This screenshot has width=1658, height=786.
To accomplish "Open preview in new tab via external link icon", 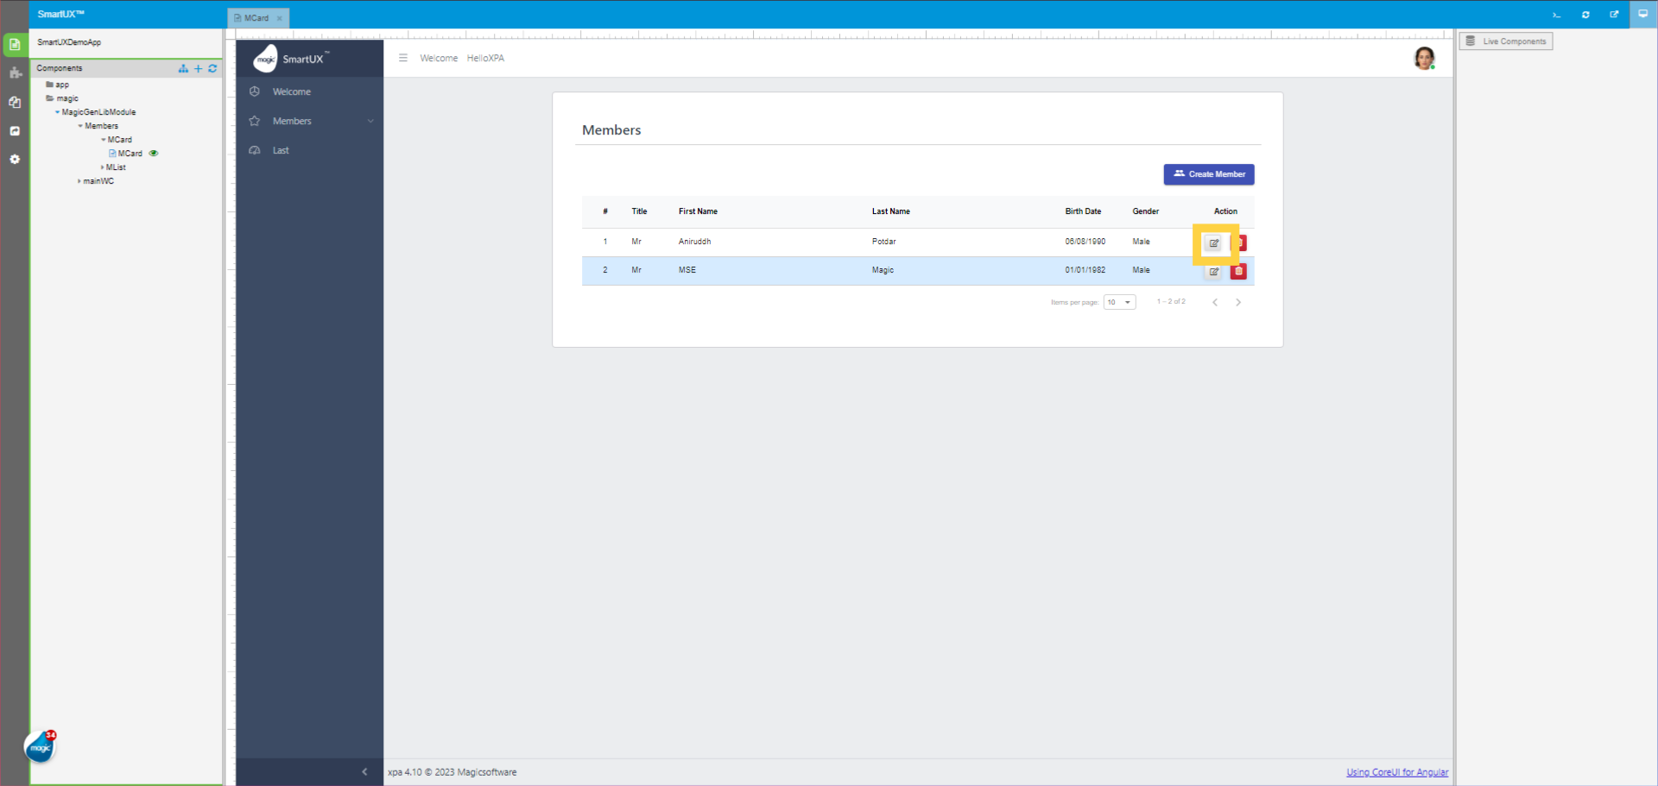I will click(x=1614, y=15).
